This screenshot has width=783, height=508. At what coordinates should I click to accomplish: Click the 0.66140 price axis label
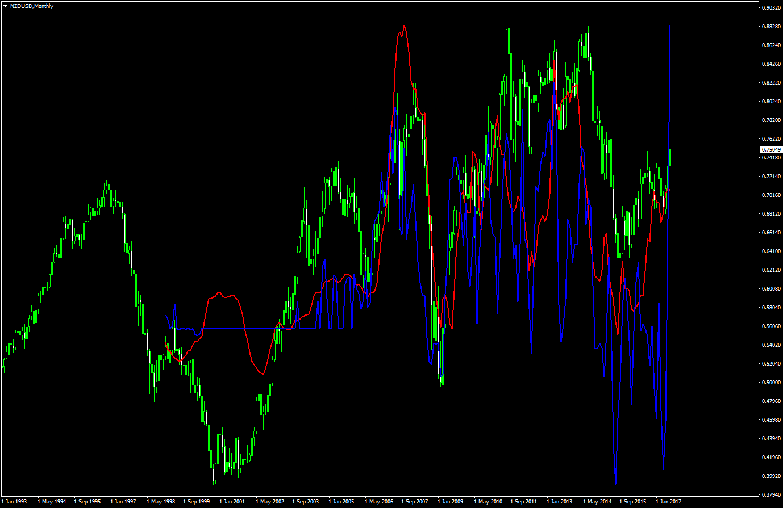pos(771,233)
